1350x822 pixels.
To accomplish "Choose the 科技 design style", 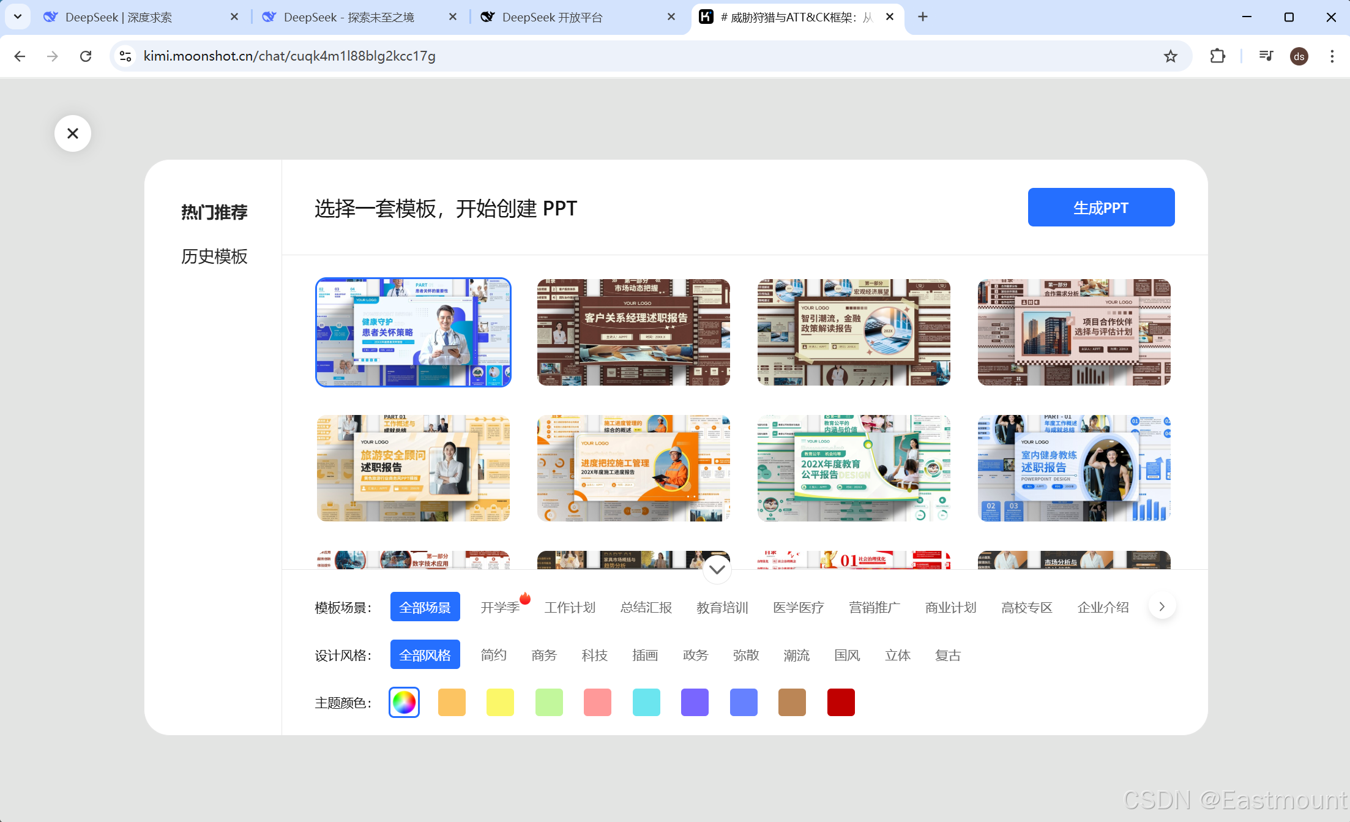I will coord(594,655).
